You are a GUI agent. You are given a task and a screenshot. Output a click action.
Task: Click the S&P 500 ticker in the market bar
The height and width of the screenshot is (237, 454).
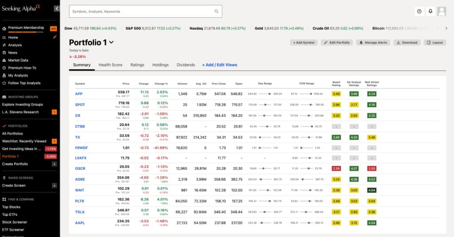[153, 28]
